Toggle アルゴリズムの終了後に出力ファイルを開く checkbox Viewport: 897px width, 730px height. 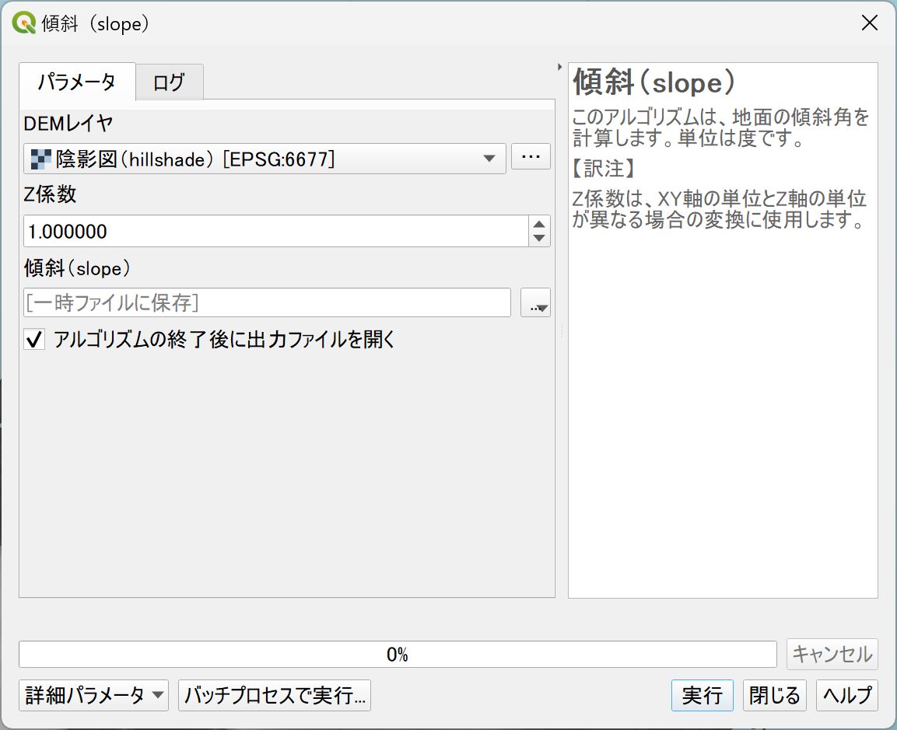pyautogui.click(x=34, y=340)
